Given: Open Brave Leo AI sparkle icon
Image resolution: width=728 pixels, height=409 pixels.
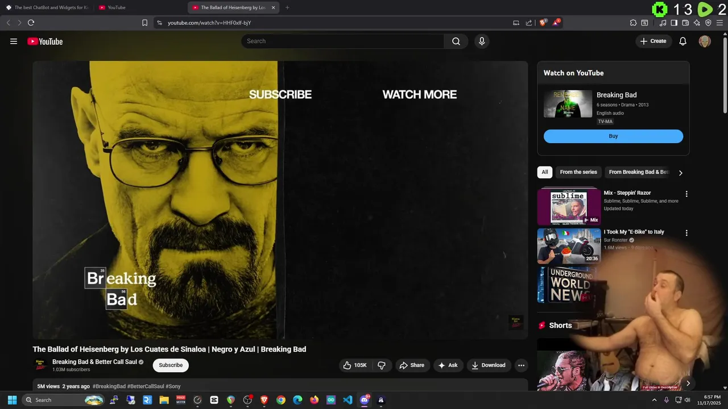Looking at the screenshot, I should [697, 23].
